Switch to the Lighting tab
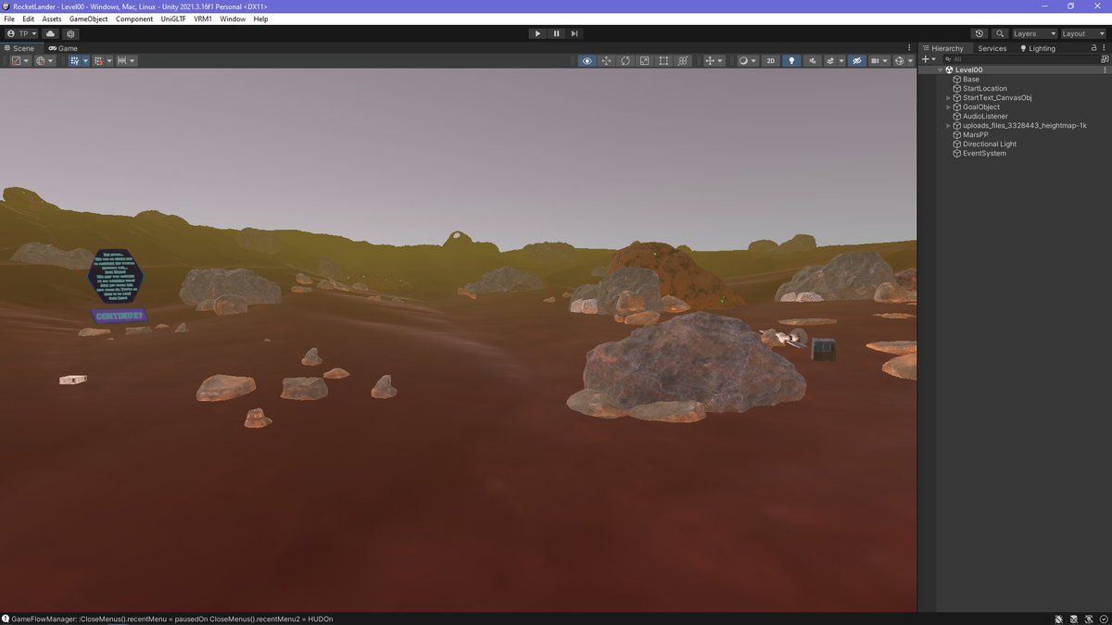Viewport: 1112px width, 625px height. (1038, 48)
